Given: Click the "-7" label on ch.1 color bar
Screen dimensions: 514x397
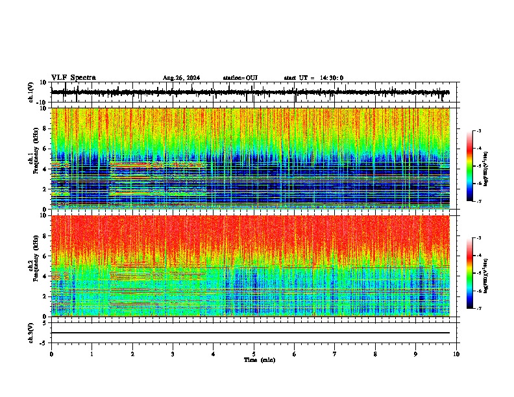Looking at the screenshot, I should 478,201.
